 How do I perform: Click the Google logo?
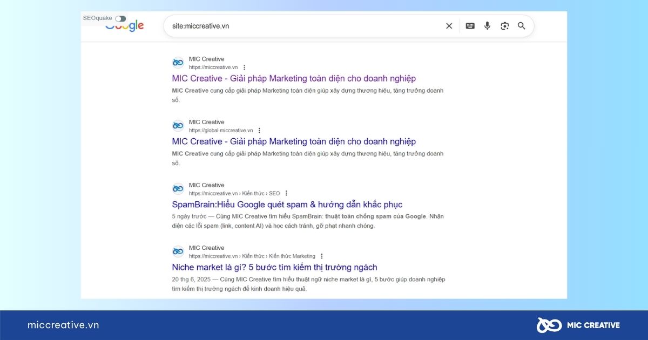(125, 26)
